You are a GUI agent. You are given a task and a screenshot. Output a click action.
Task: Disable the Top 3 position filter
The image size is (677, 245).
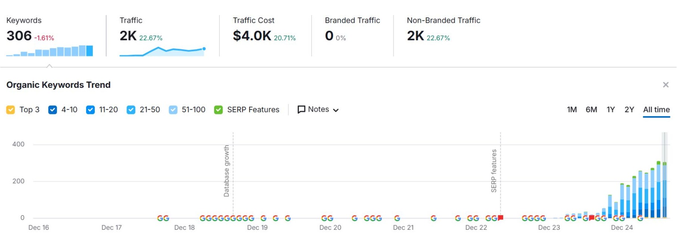pos(10,109)
